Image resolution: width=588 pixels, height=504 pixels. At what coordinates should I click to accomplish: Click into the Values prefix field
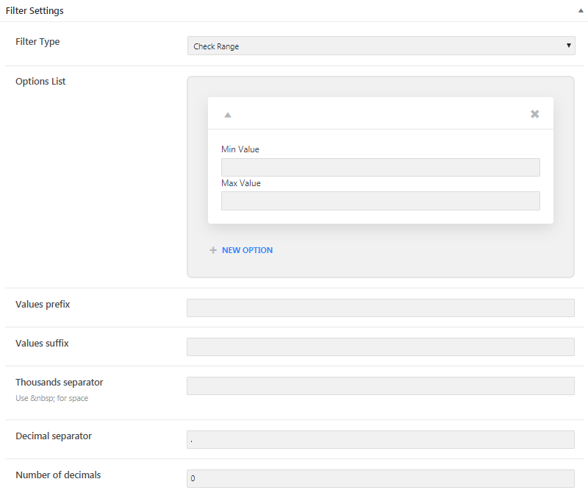380,308
